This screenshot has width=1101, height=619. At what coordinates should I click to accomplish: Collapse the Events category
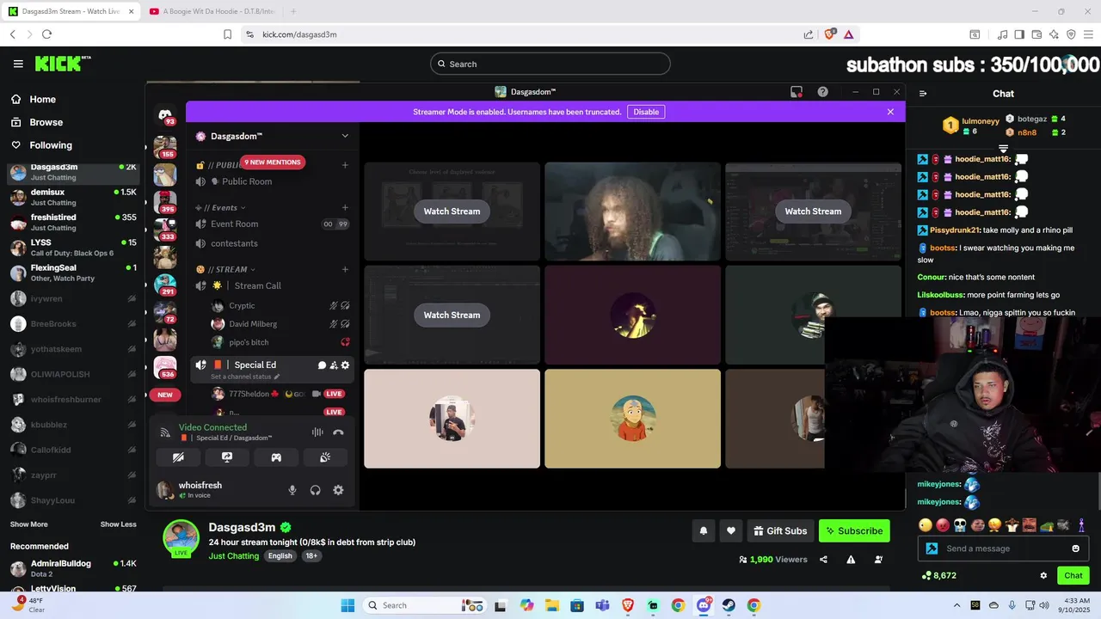pyautogui.click(x=225, y=207)
